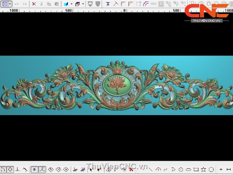233x175 pixels.
Task: Click the corner fillet tool icon
Action: (x=123, y=4)
